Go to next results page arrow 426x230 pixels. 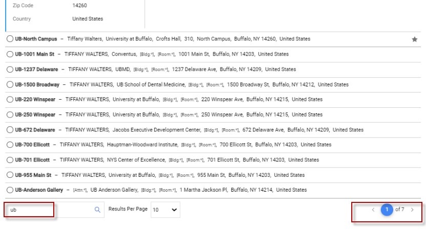413,210
